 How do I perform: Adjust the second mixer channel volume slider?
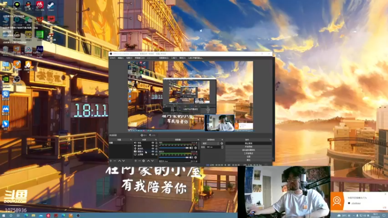pos(174,157)
